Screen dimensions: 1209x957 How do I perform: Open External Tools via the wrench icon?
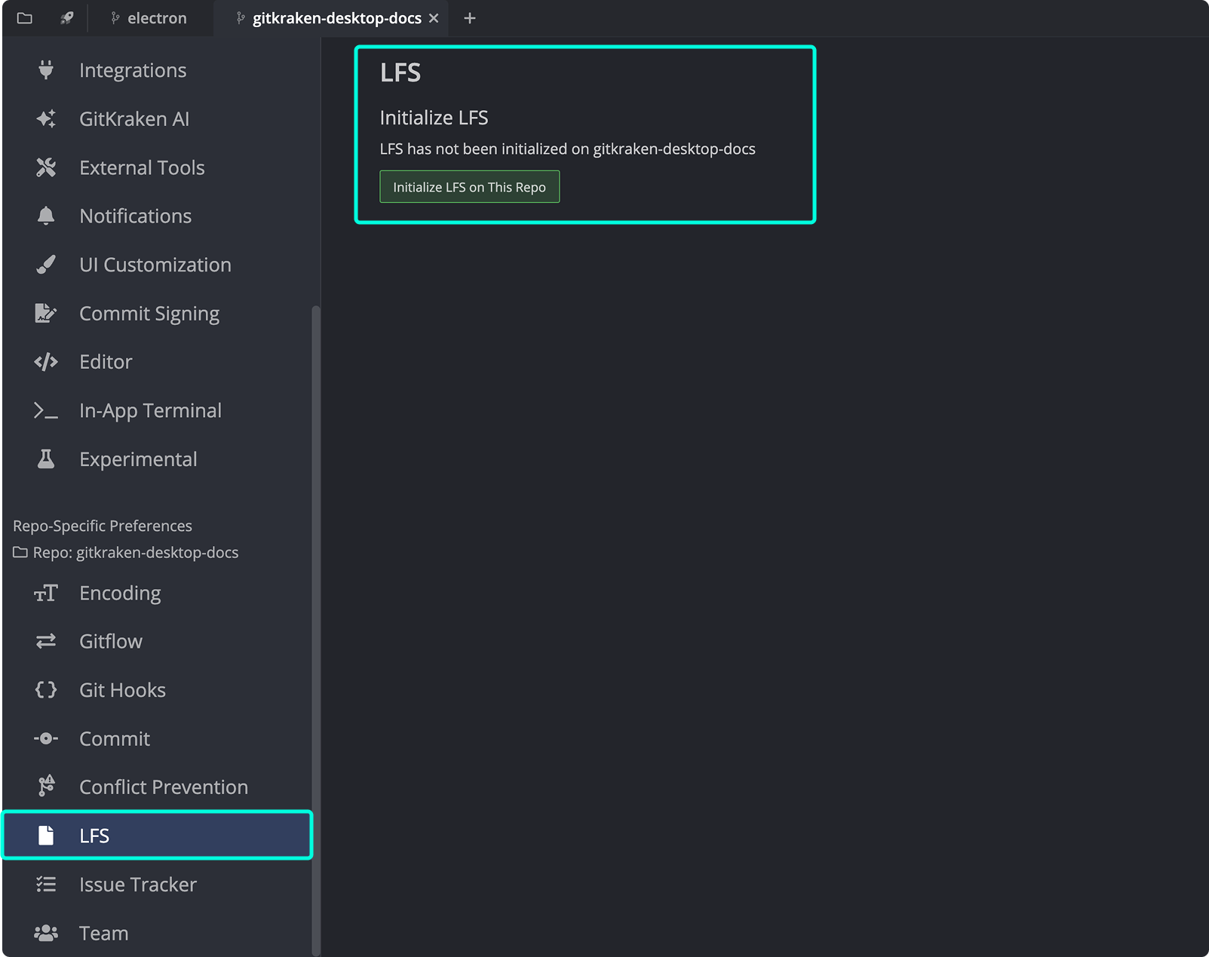45,167
